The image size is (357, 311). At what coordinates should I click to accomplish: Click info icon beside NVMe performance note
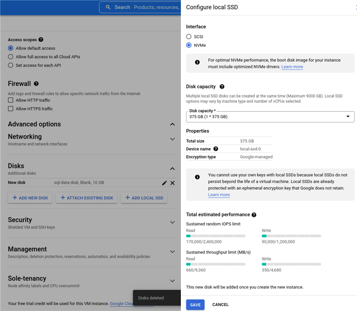[198, 62]
